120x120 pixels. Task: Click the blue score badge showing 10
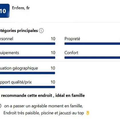[5, 11]
